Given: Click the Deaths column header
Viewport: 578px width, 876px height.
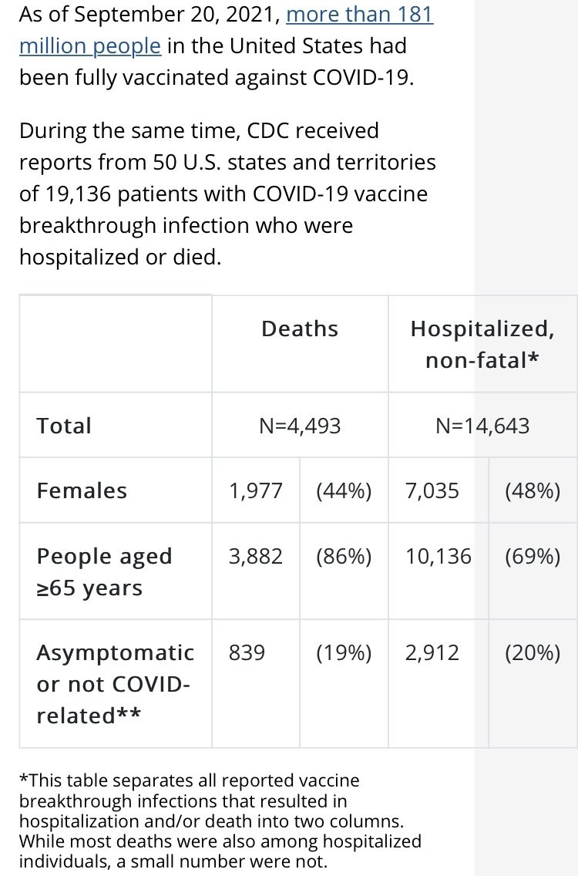Looking at the screenshot, I should coord(300,328).
